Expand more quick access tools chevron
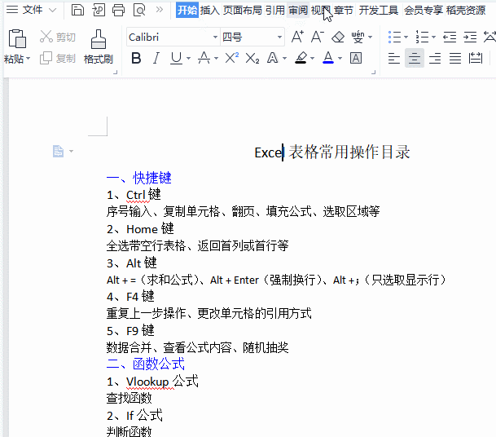Screen dimensions: 496x437 160,10
